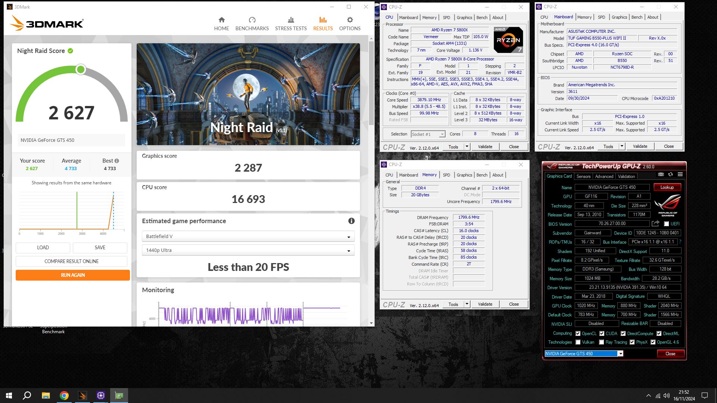
Task: Click the GPU-Z screenshot camera icon
Action: (x=661, y=174)
